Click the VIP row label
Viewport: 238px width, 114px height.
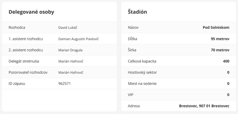[x=131, y=95]
